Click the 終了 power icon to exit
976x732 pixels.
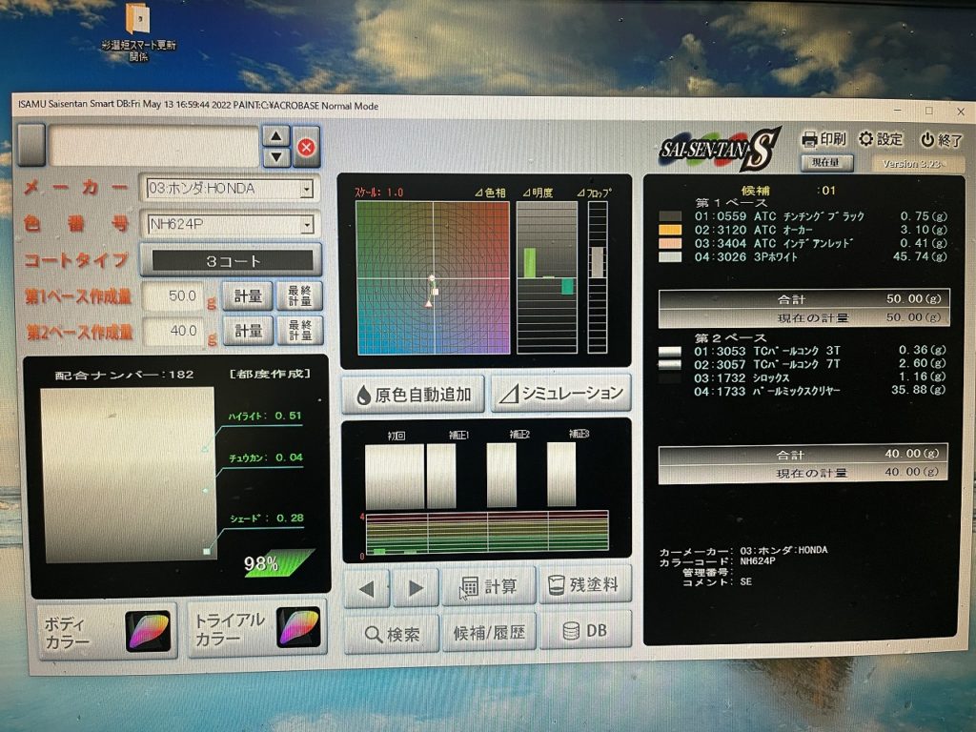click(927, 140)
